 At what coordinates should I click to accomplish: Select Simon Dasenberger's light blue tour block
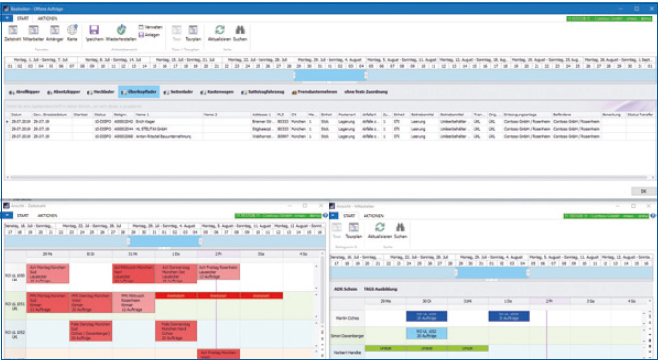coord(427,333)
